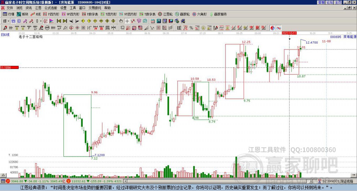The image size is (357, 191).
Task: Select the red pencil drawing tool
Action: tap(5, 28)
